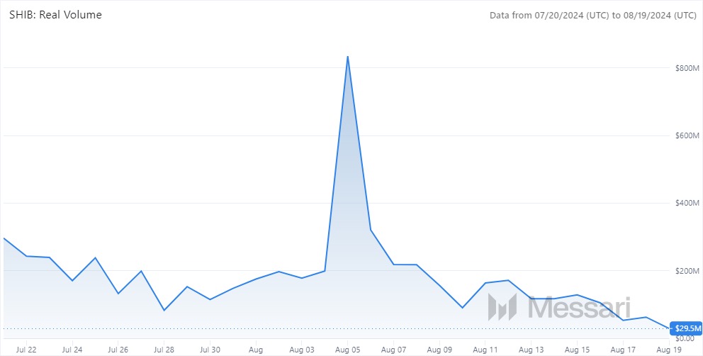Select the $29.5M current value badge
Image resolution: width=703 pixels, height=356 pixels.
687,329
